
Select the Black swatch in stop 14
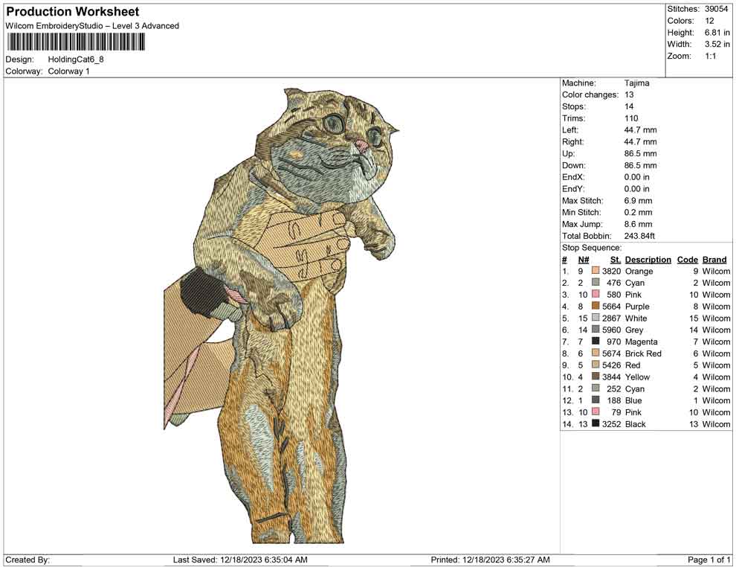(595, 424)
